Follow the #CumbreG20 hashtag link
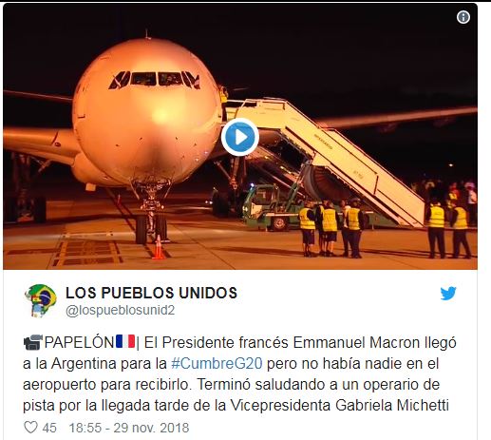491x440 pixels. pos(217,363)
